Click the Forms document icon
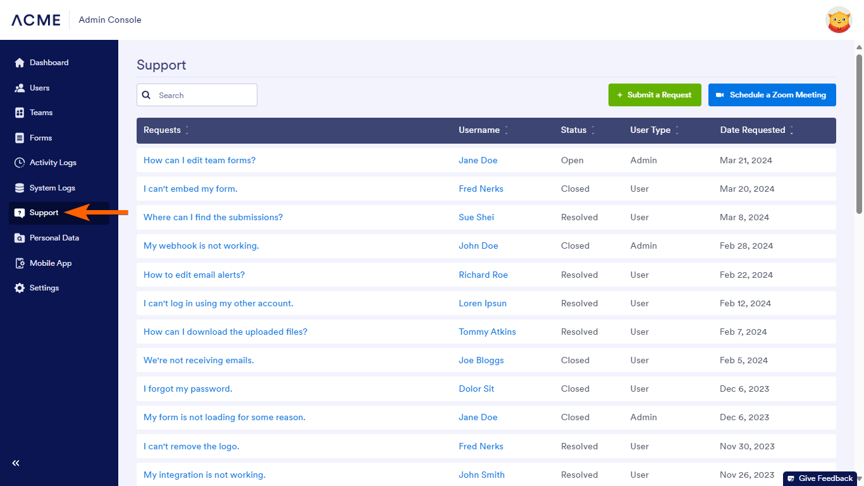864x486 pixels. (x=20, y=138)
